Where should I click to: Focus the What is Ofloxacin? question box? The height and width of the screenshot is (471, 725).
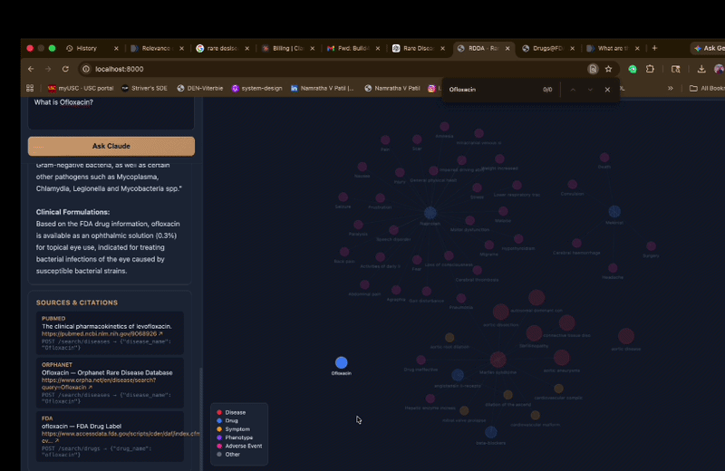(111, 113)
